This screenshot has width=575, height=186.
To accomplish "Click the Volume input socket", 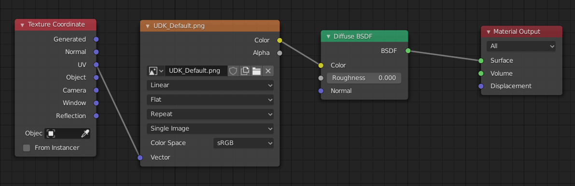I will coord(481,73).
